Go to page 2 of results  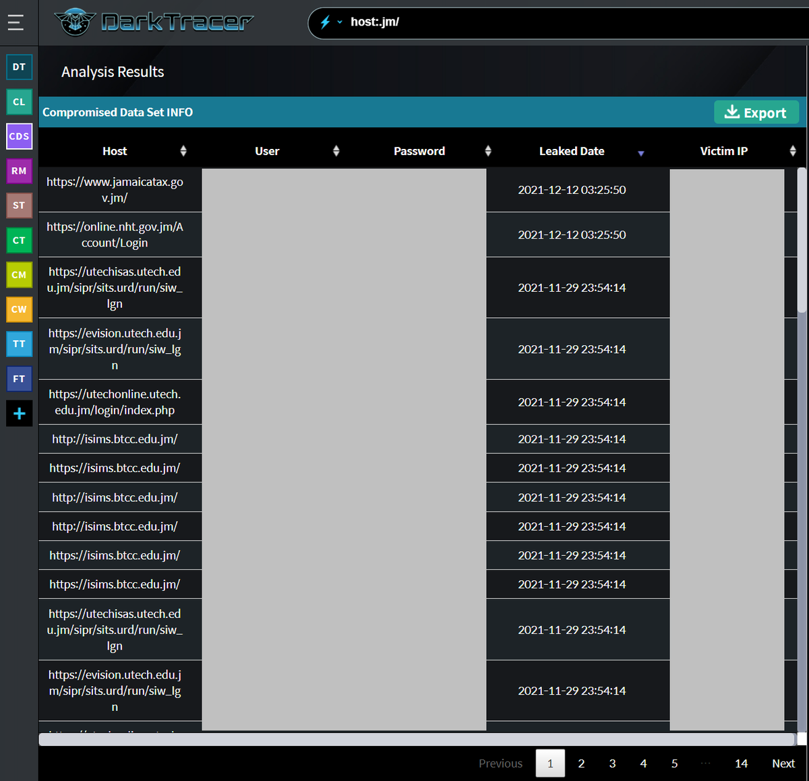581,763
